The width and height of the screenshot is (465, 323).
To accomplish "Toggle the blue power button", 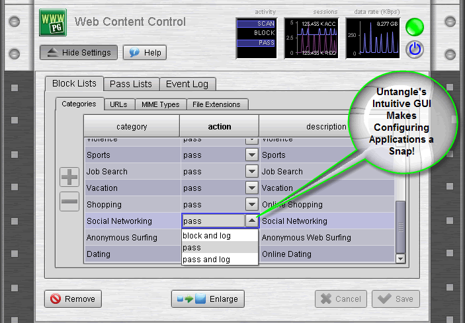I will [415, 48].
